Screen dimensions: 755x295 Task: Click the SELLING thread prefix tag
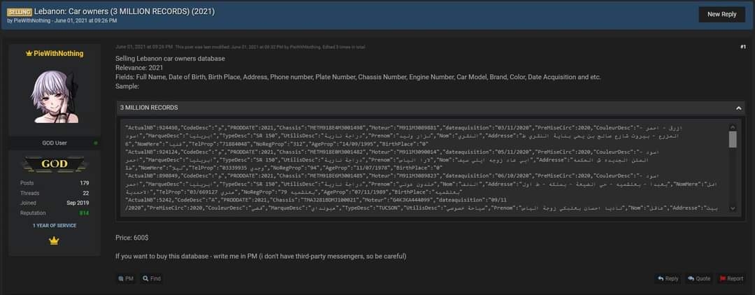coord(19,12)
